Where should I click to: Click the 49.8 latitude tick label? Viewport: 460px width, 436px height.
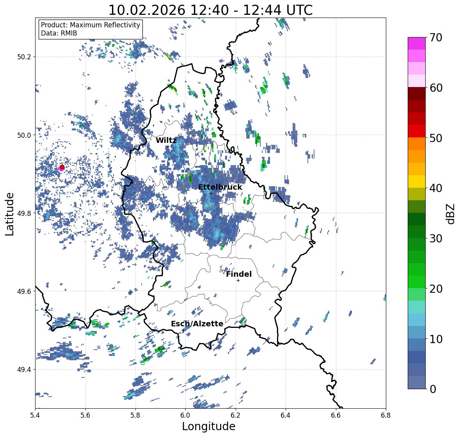(24, 213)
